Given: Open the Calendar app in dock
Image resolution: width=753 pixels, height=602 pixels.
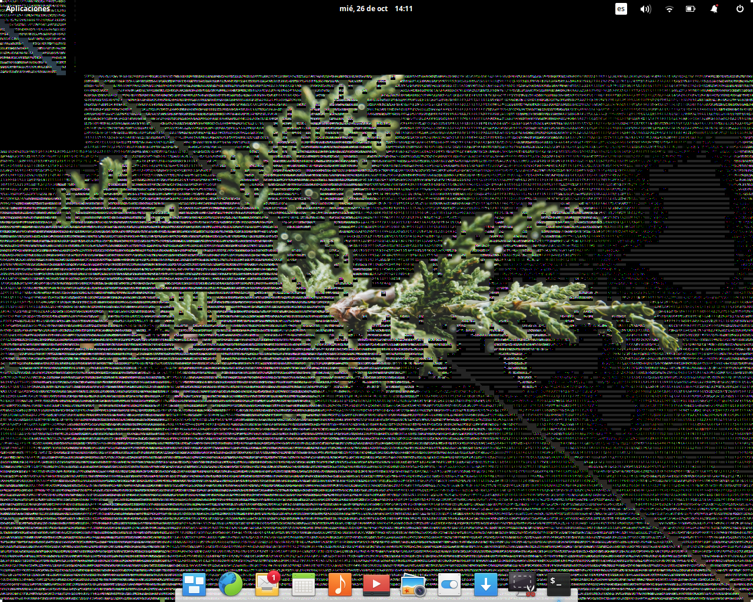Looking at the screenshot, I should pos(304,584).
